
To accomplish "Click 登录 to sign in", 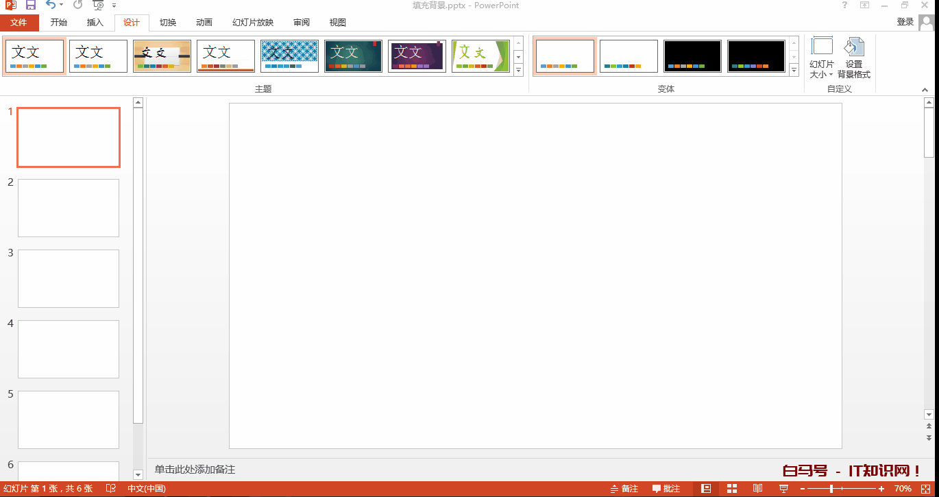I will coord(905,23).
